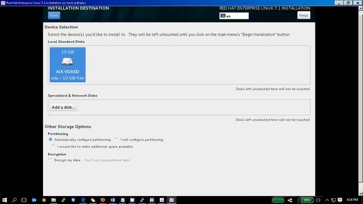Open the Word icon on taskbar
Image resolution: width=363 pixels, height=204 pixels.
point(112,200)
